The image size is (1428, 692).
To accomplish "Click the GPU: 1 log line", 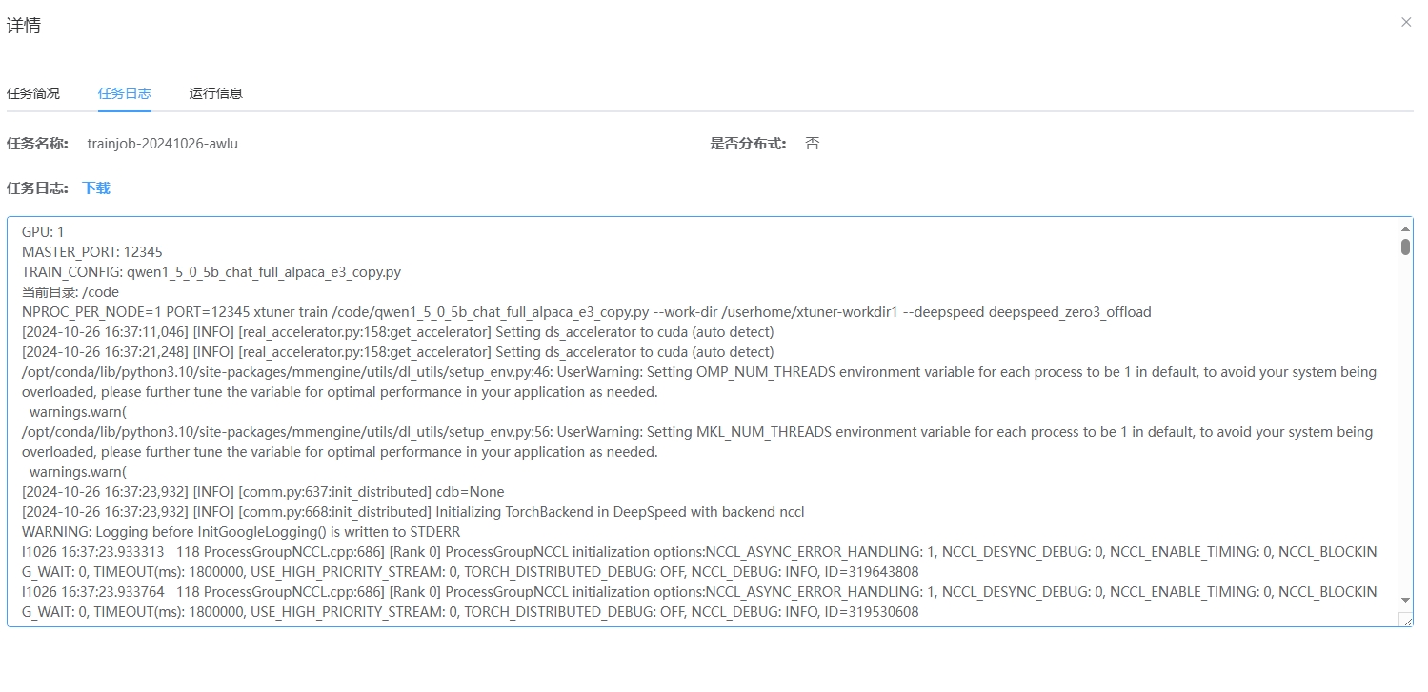I will coord(43,232).
